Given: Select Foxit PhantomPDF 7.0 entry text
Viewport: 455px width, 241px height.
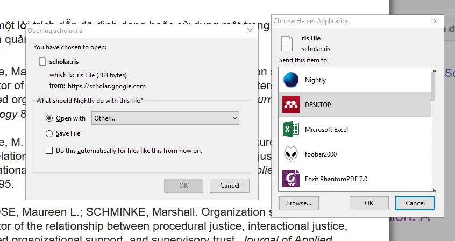Looking at the screenshot, I should click(x=336, y=179).
